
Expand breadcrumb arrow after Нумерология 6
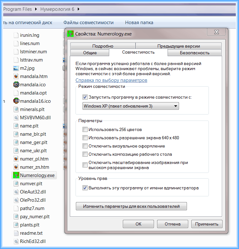point(78,9)
